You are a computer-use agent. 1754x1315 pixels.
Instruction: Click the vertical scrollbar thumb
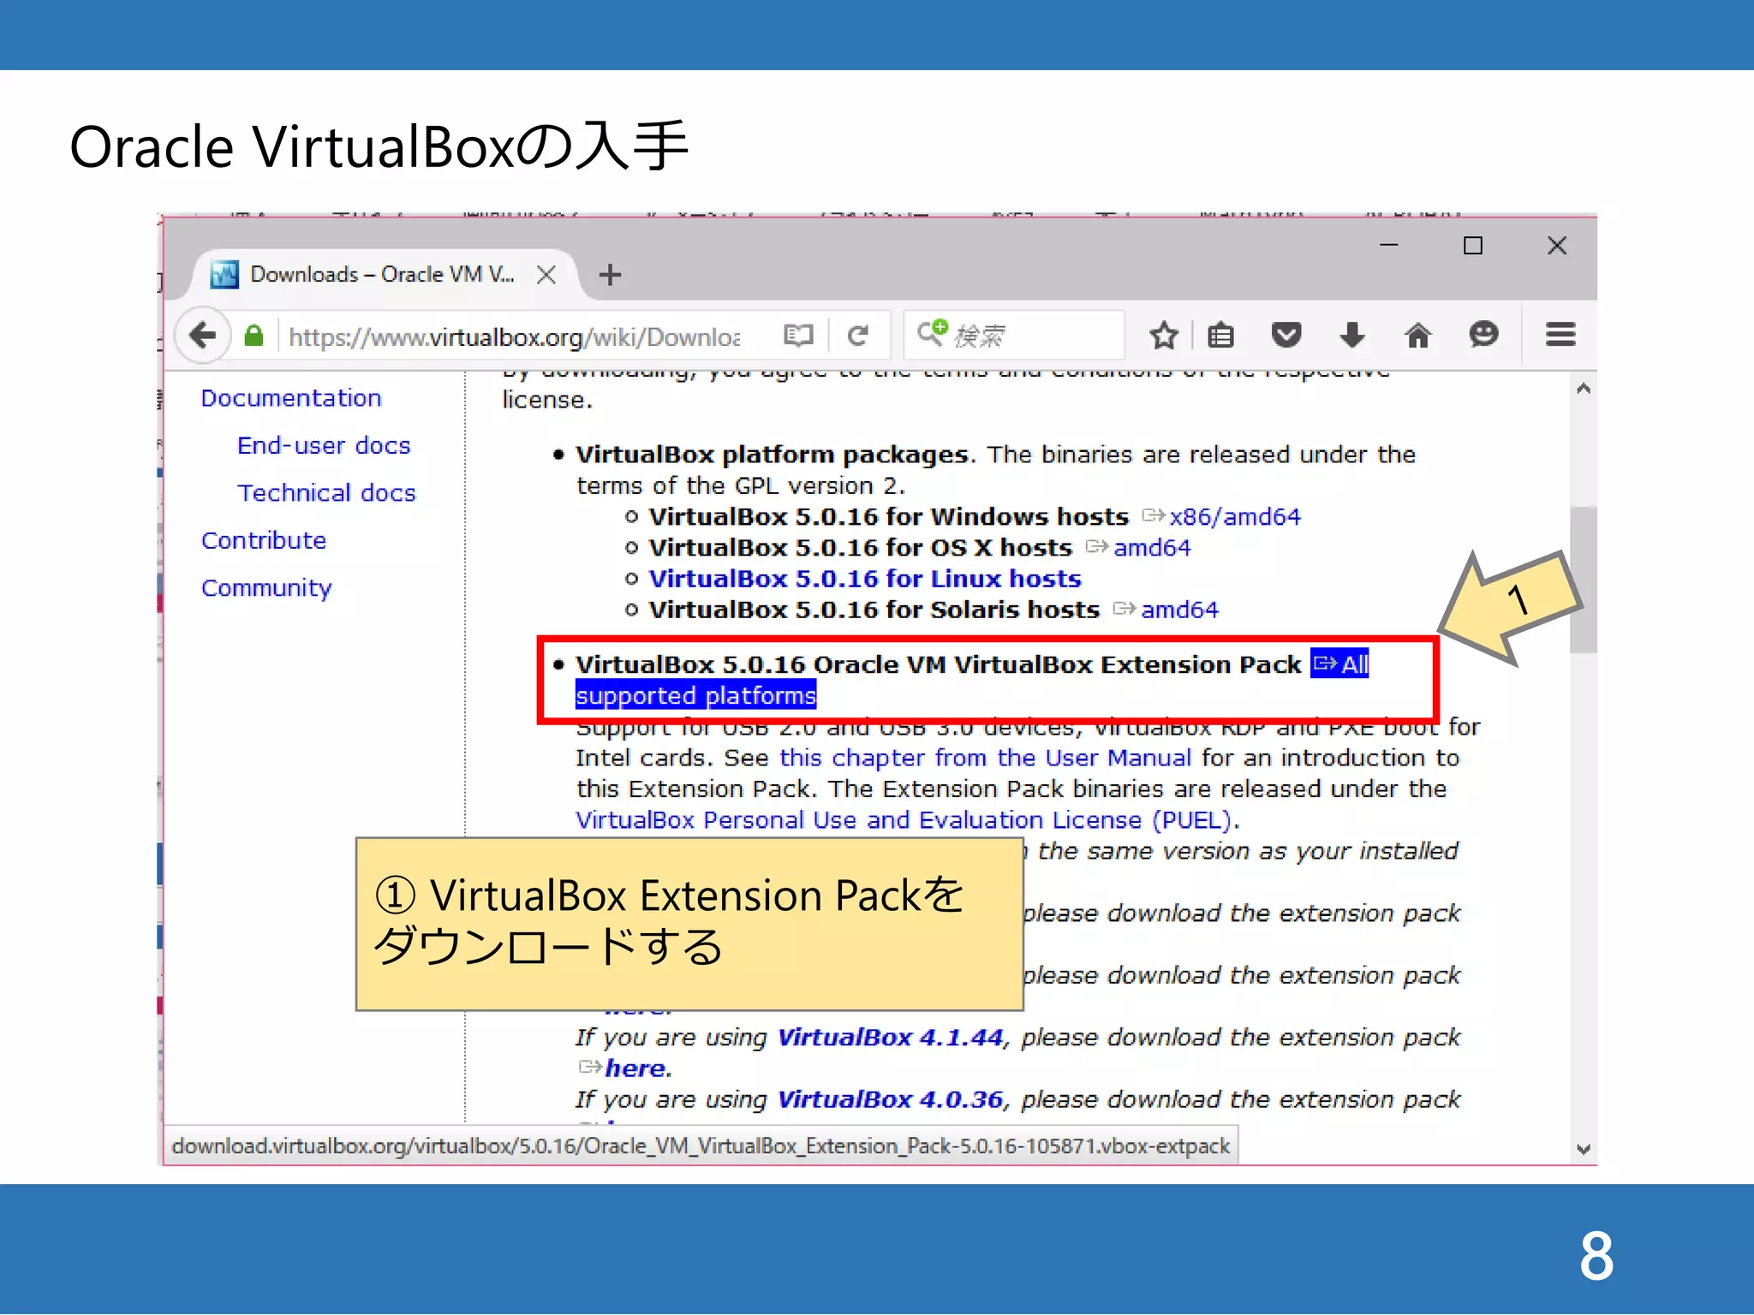[1584, 580]
